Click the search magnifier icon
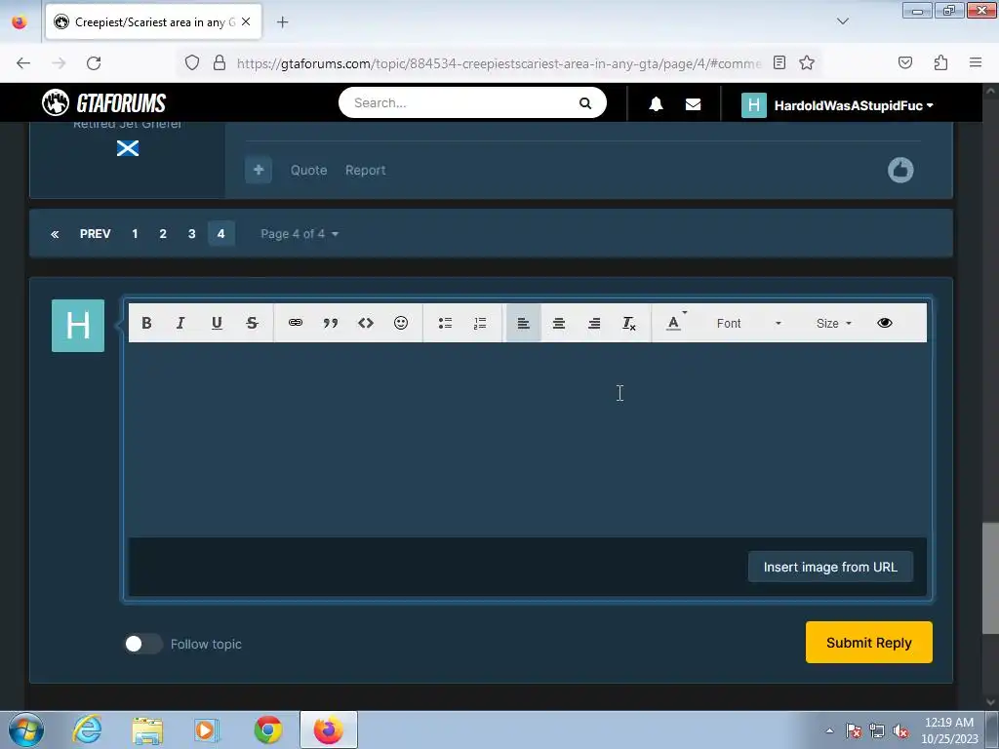Image resolution: width=999 pixels, height=749 pixels. [585, 103]
